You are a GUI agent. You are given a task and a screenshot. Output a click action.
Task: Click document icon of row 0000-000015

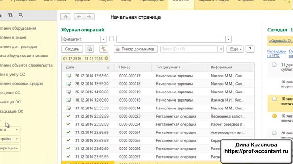[x=68, y=100]
